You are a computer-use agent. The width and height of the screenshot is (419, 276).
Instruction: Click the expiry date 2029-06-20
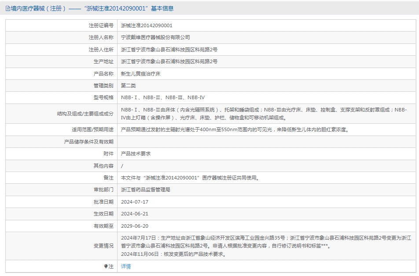click(135, 226)
